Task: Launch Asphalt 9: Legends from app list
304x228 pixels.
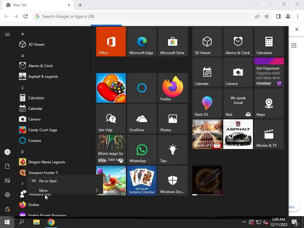Action: [55, 76]
